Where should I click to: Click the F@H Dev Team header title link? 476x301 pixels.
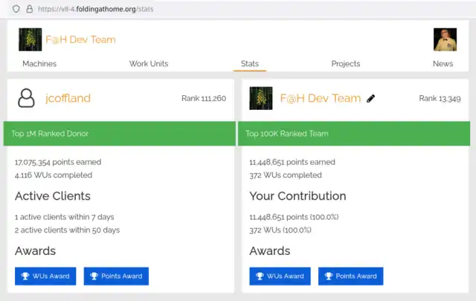80,39
